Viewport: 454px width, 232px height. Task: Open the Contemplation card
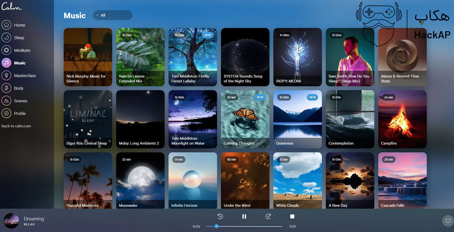(x=350, y=119)
